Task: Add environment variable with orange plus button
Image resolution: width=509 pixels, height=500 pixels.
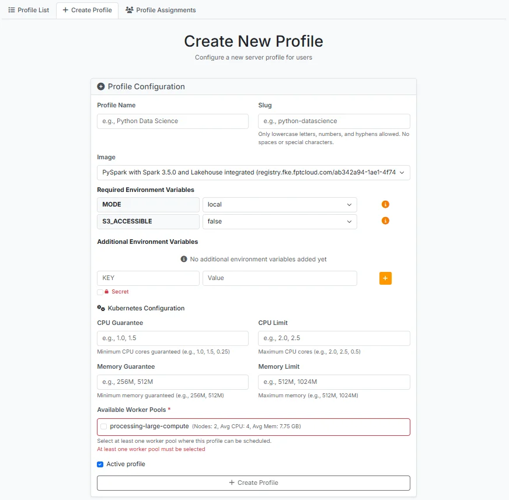Action: [385, 278]
